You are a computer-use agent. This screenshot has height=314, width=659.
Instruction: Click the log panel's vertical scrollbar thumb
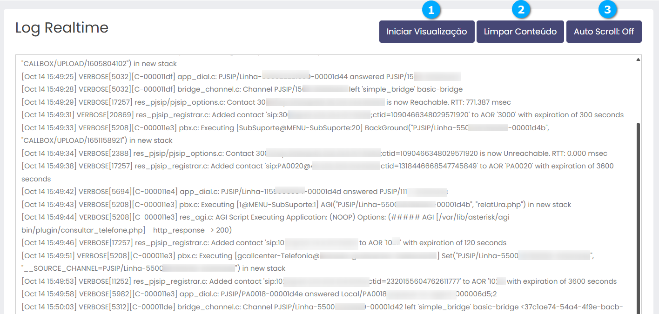(638, 209)
